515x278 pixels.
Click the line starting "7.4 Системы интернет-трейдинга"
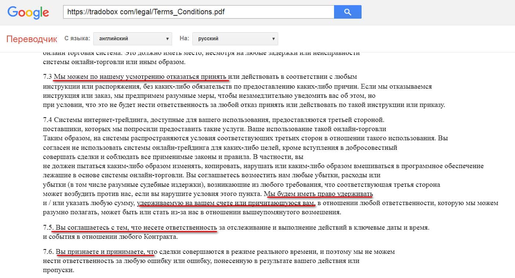pos(214,120)
